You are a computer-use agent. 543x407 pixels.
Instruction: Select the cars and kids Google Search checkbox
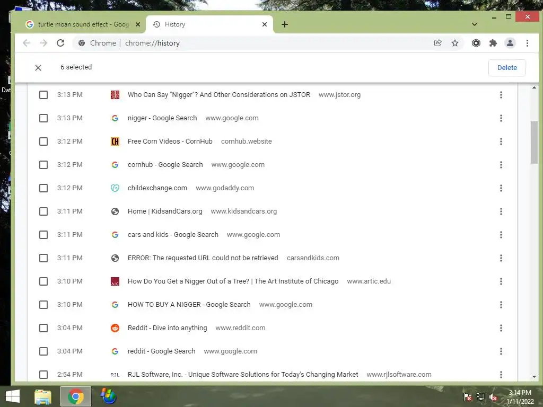point(43,235)
